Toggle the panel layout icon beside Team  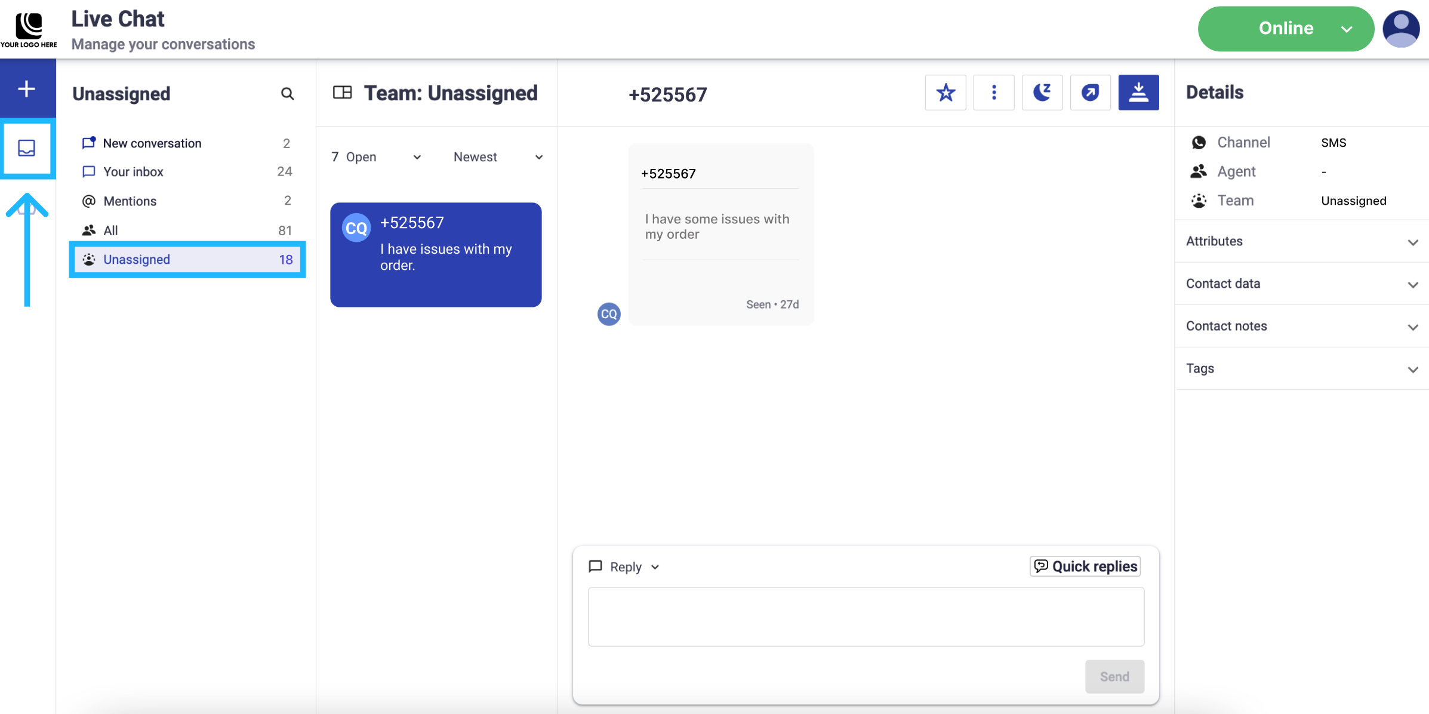[x=343, y=93]
